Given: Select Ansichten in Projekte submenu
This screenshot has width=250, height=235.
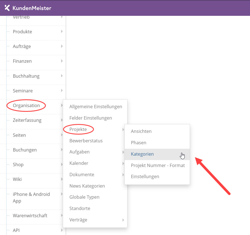Looking at the screenshot, I should 141,131.
